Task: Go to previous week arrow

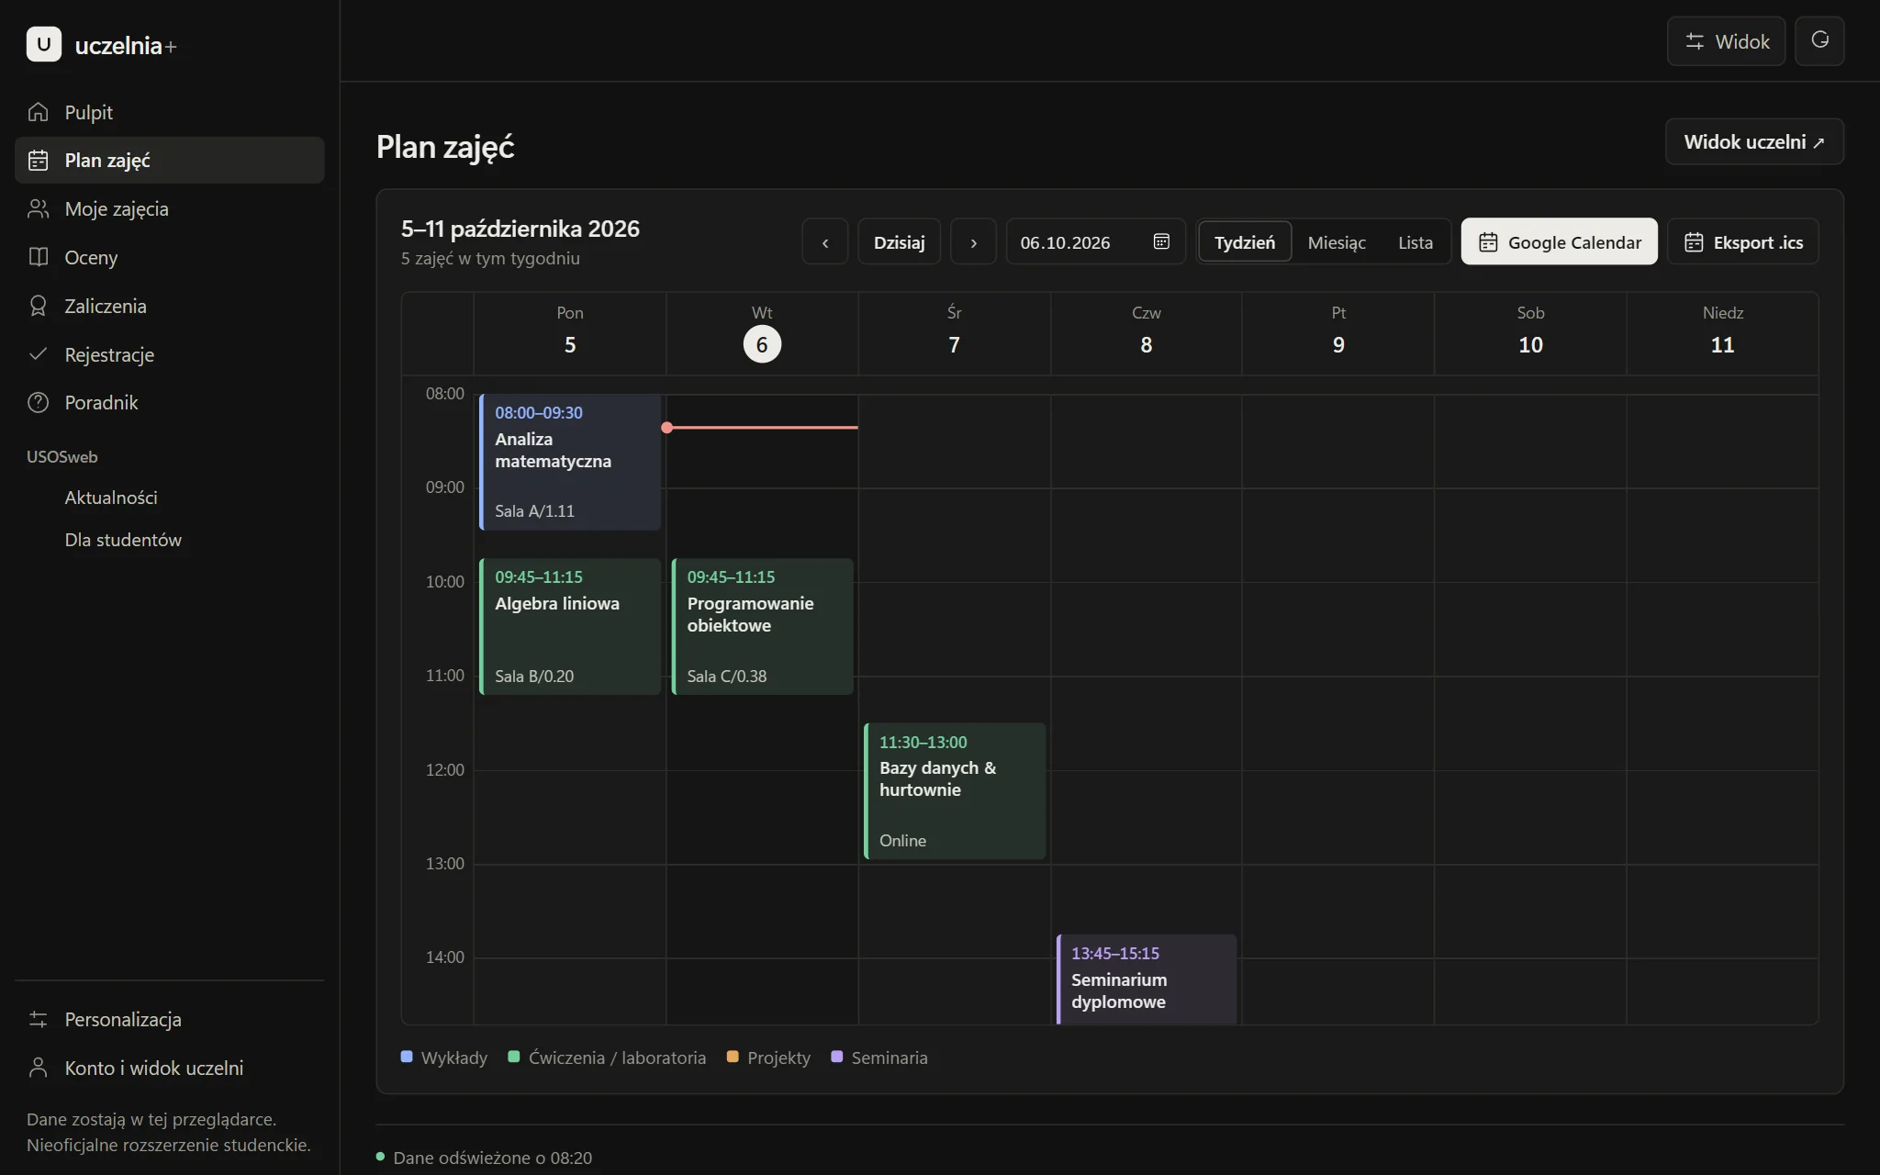Action: [824, 241]
